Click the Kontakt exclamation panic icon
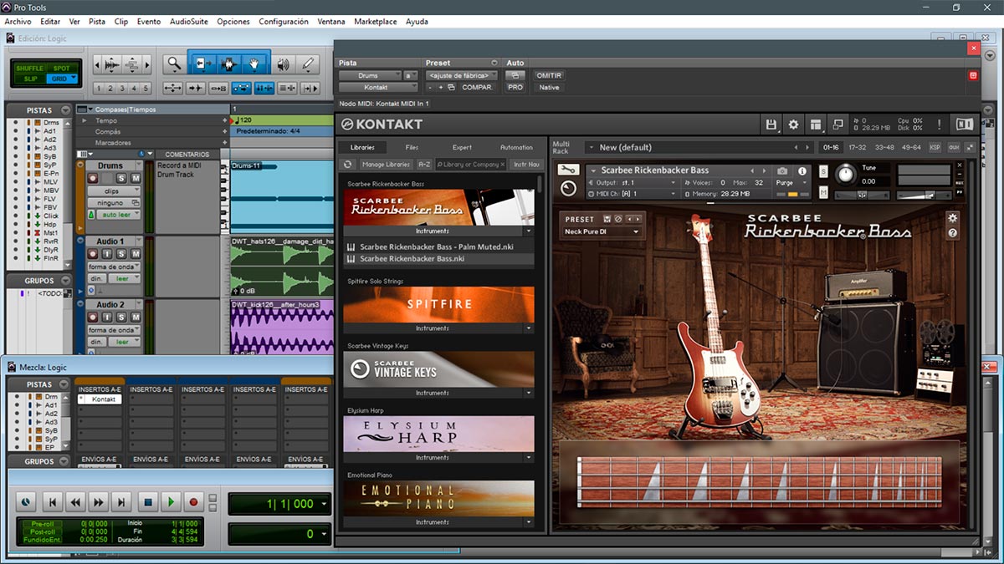1004x564 pixels. (x=939, y=124)
